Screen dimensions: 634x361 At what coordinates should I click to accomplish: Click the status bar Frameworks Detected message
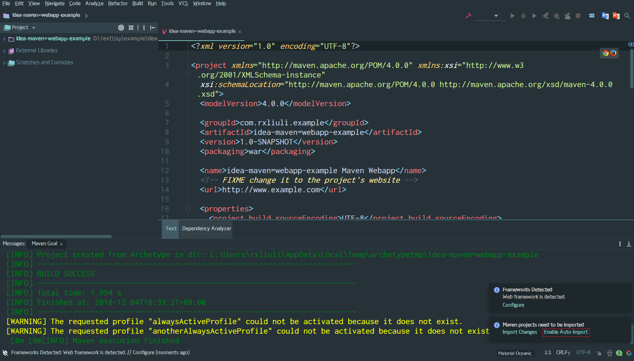tap(100, 352)
